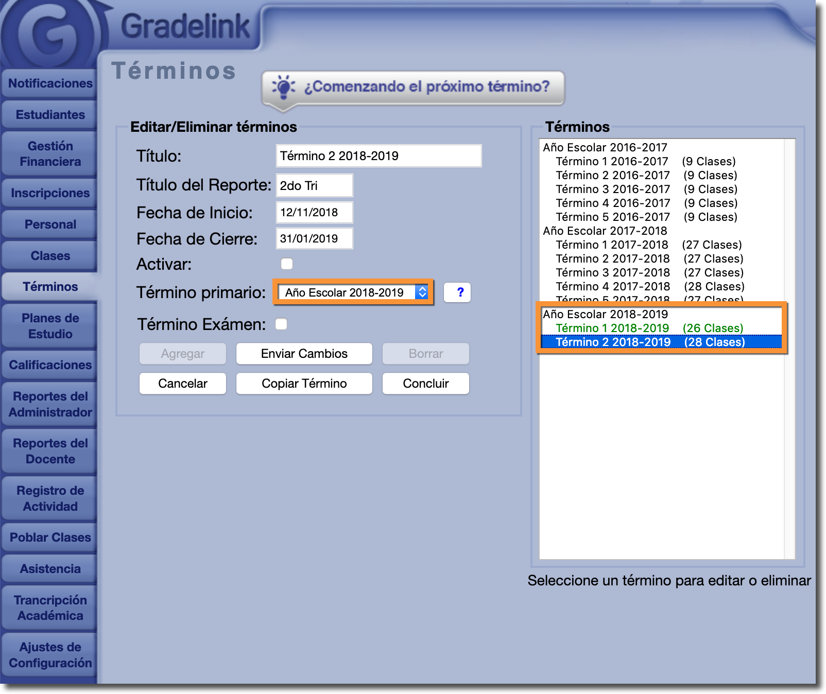Open the Estudiantes sidebar tab
The width and height of the screenshot is (826, 694).
coord(50,115)
